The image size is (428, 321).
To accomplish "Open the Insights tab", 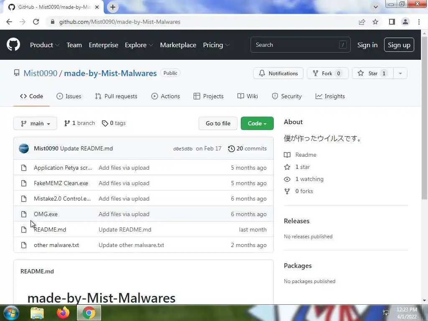I will (x=330, y=96).
